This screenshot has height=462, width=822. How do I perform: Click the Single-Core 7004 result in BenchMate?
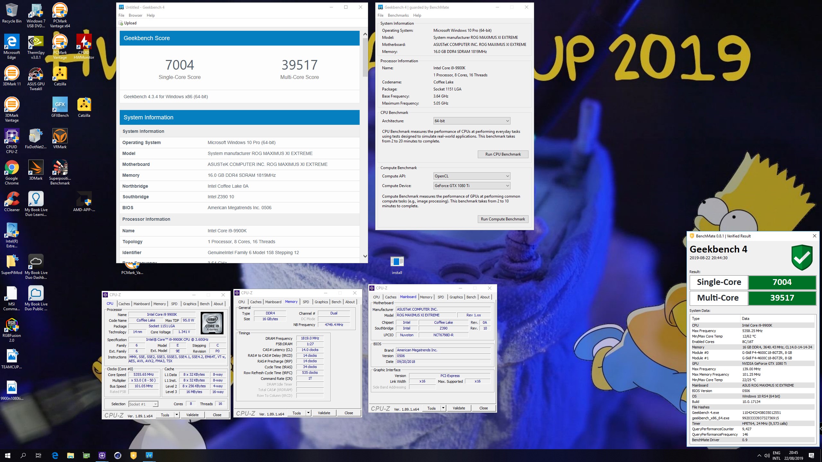tap(782, 282)
